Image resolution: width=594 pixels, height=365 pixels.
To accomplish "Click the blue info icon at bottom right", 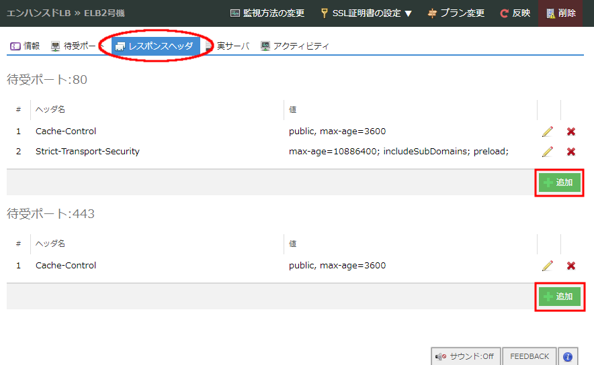I will [x=568, y=357].
